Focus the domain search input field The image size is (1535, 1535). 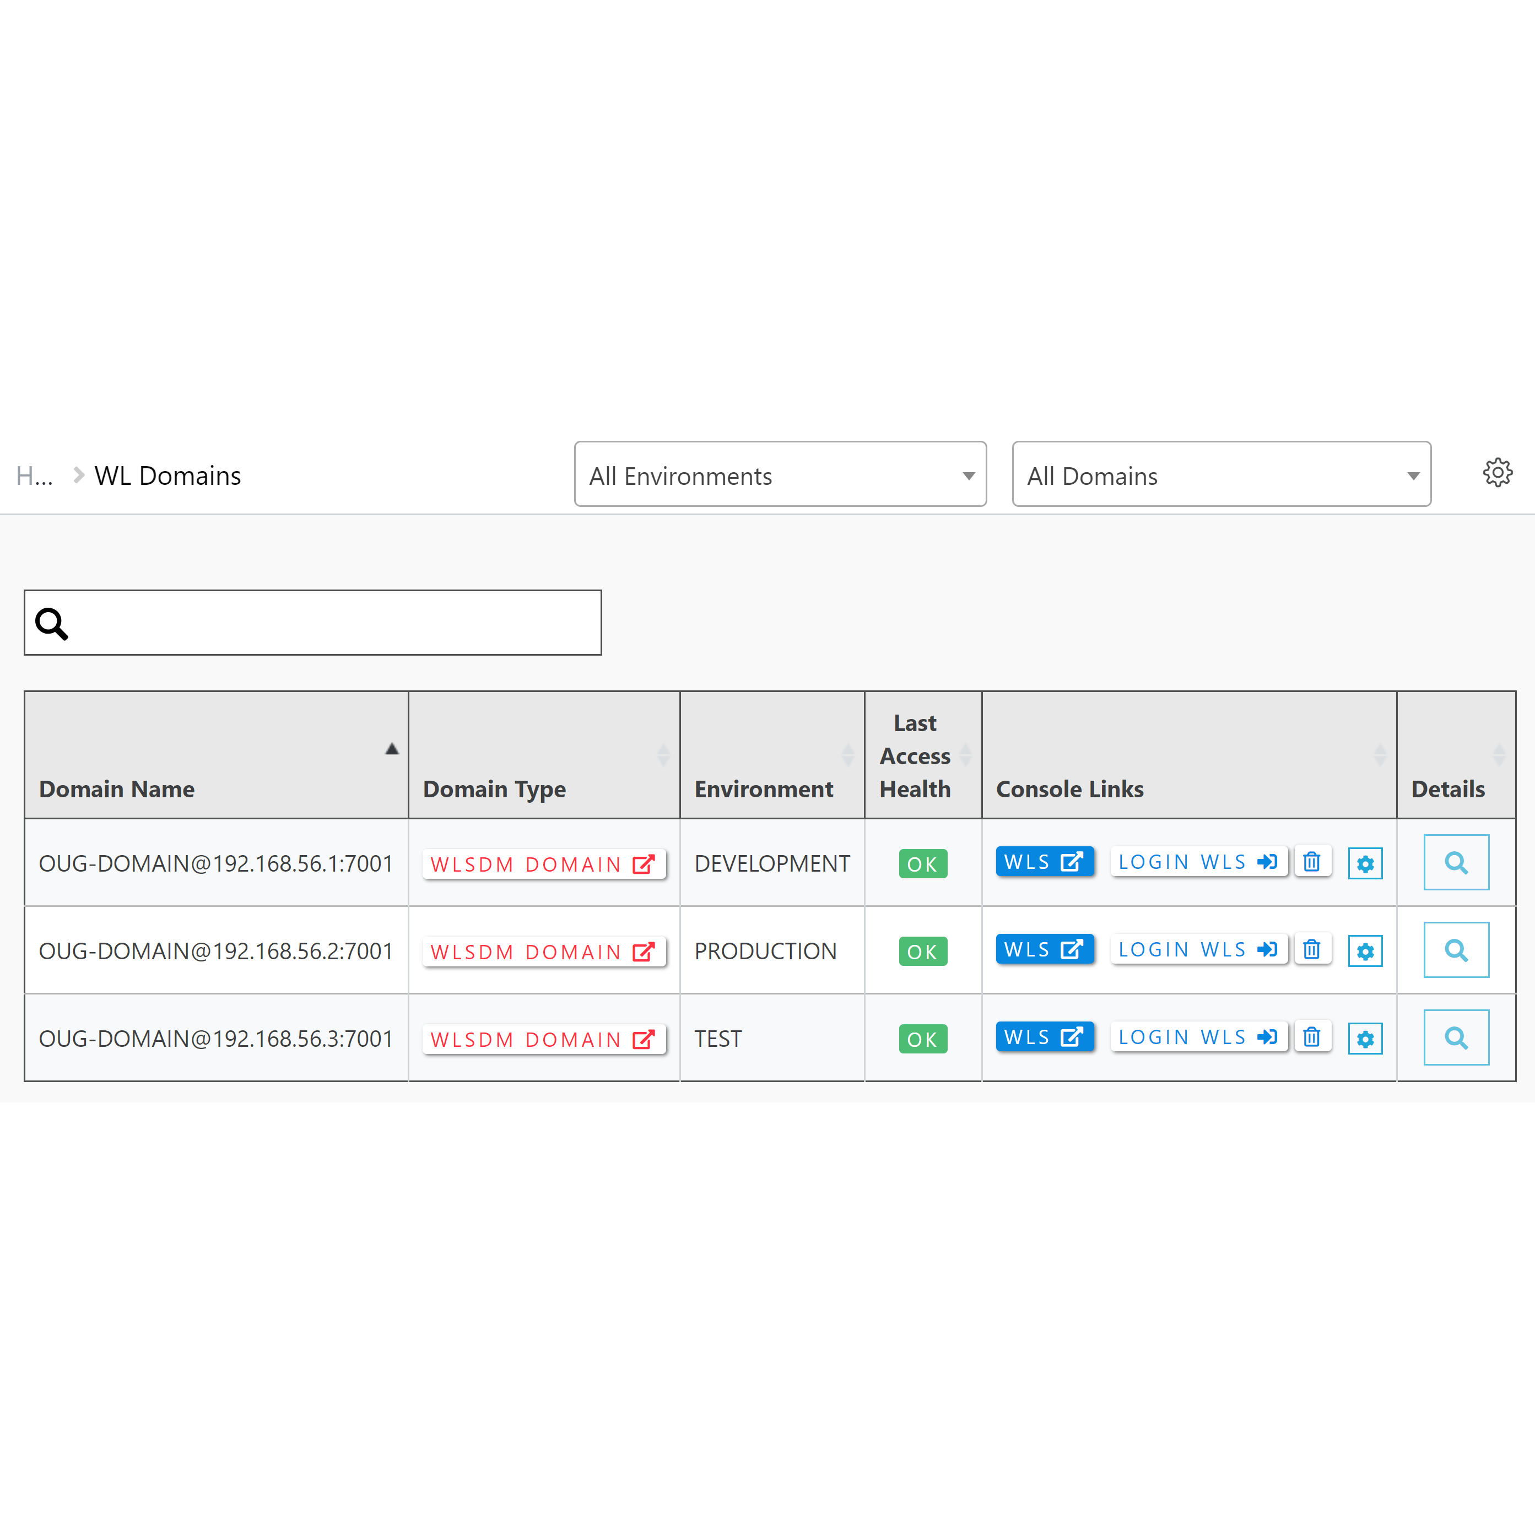click(x=313, y=623)
